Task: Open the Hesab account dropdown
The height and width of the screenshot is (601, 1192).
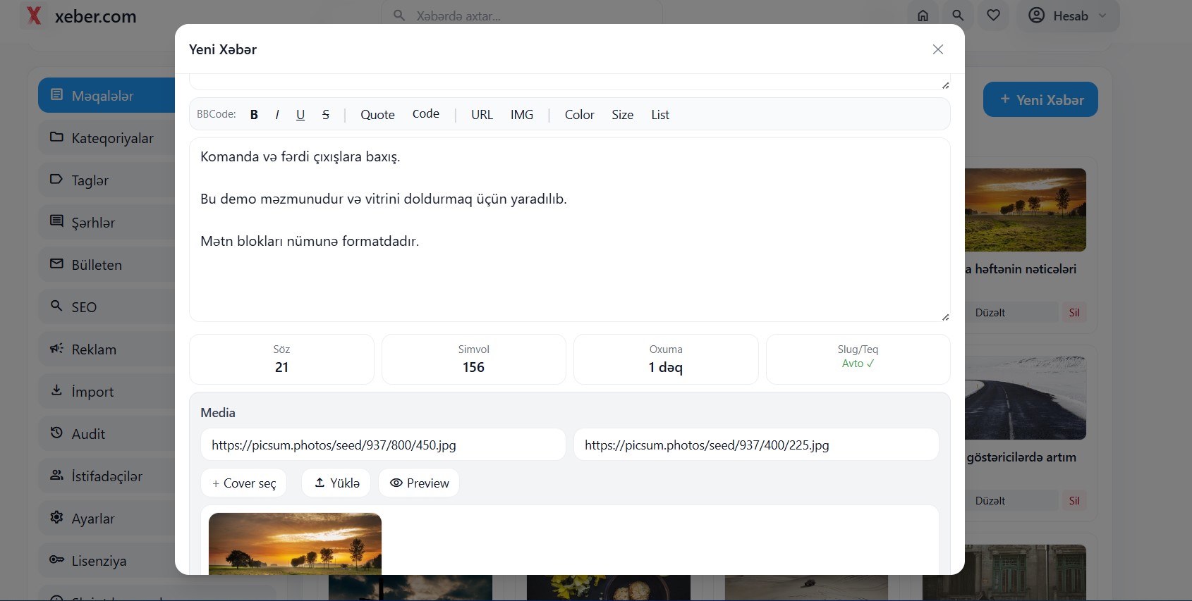Action: [x=1067, y=16]
